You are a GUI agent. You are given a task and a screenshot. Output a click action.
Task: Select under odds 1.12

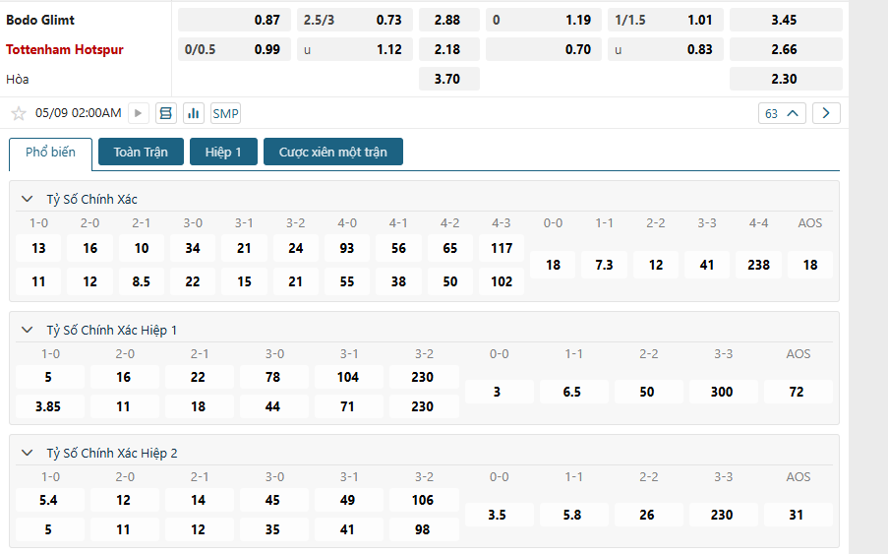(x=355, y=49)
